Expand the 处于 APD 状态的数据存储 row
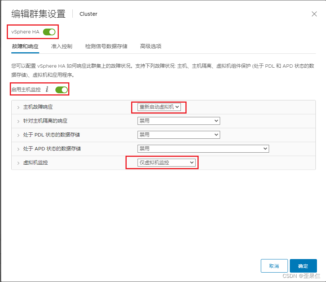Viewport: 326px width, 282px height. click(x=18, y=149)
